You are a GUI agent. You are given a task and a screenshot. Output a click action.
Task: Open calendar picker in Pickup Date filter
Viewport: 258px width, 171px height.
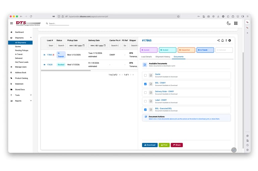click(x=83, y=45)
